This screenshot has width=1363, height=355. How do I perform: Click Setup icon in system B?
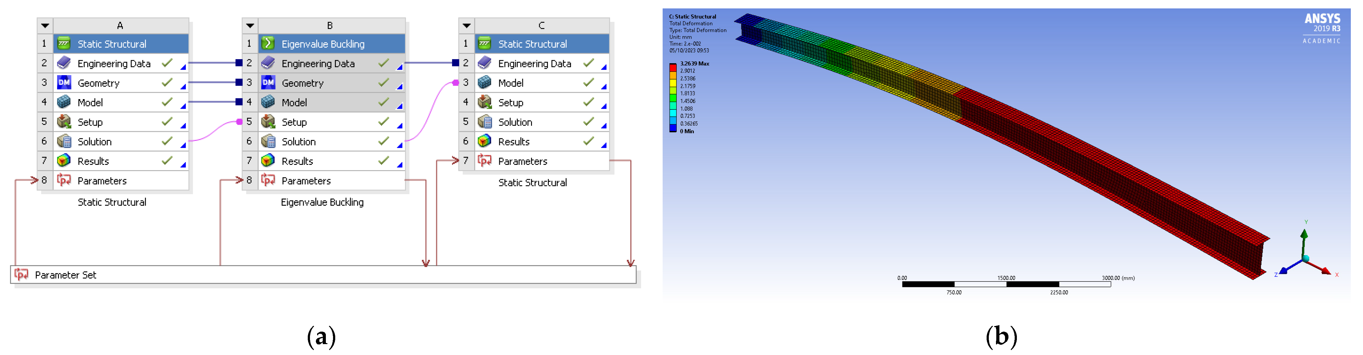click(268, 122)
